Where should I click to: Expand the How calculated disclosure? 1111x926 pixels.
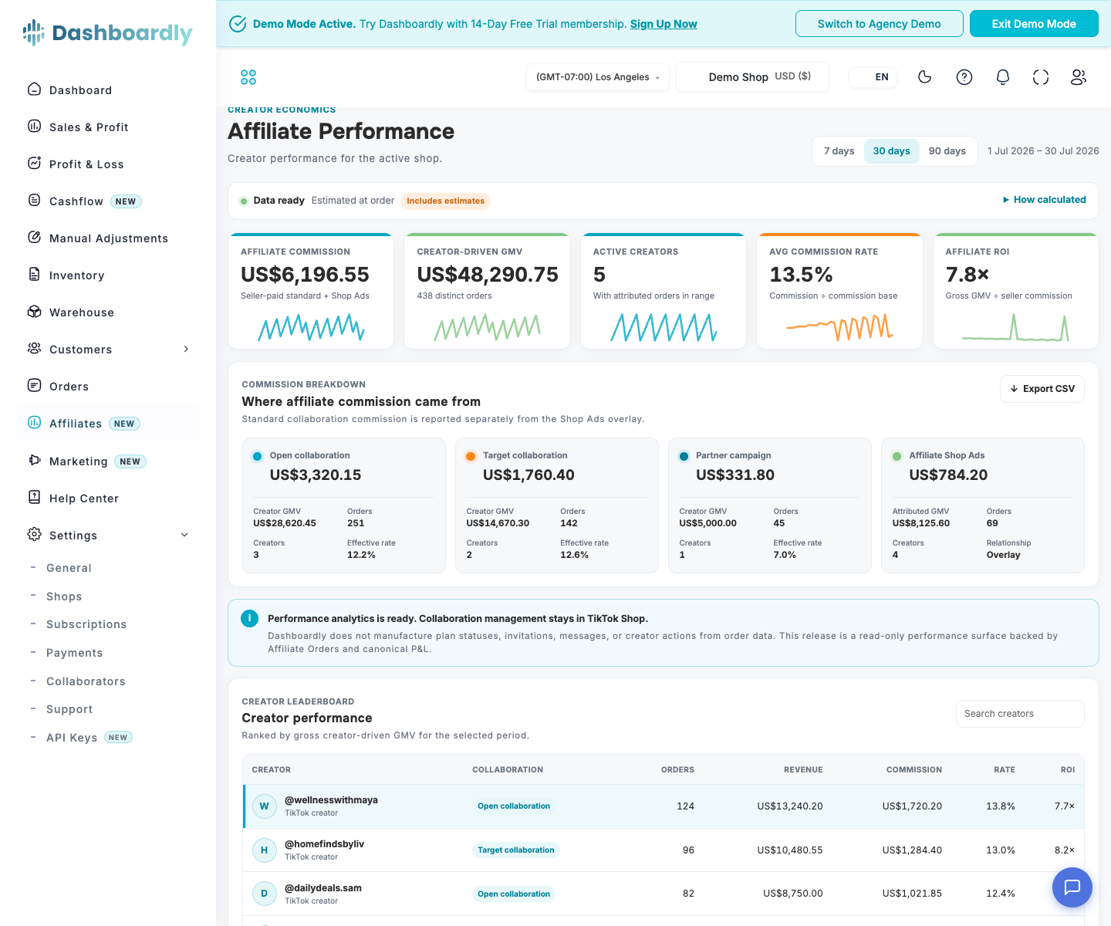(1044, 200)
